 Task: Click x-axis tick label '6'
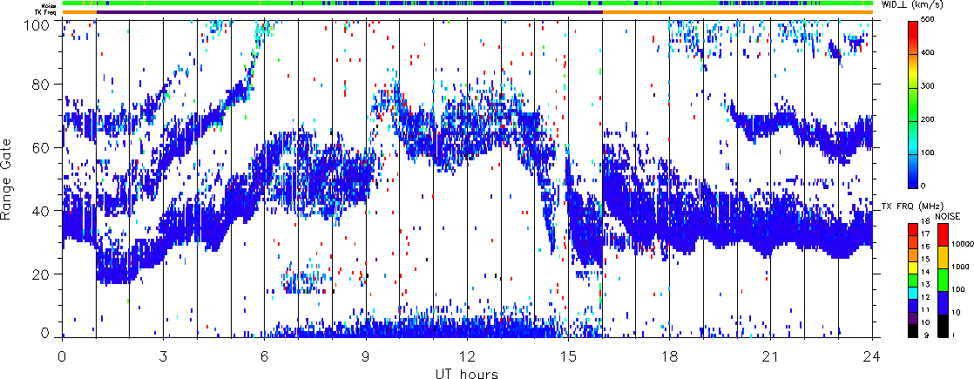coord(265,356)
